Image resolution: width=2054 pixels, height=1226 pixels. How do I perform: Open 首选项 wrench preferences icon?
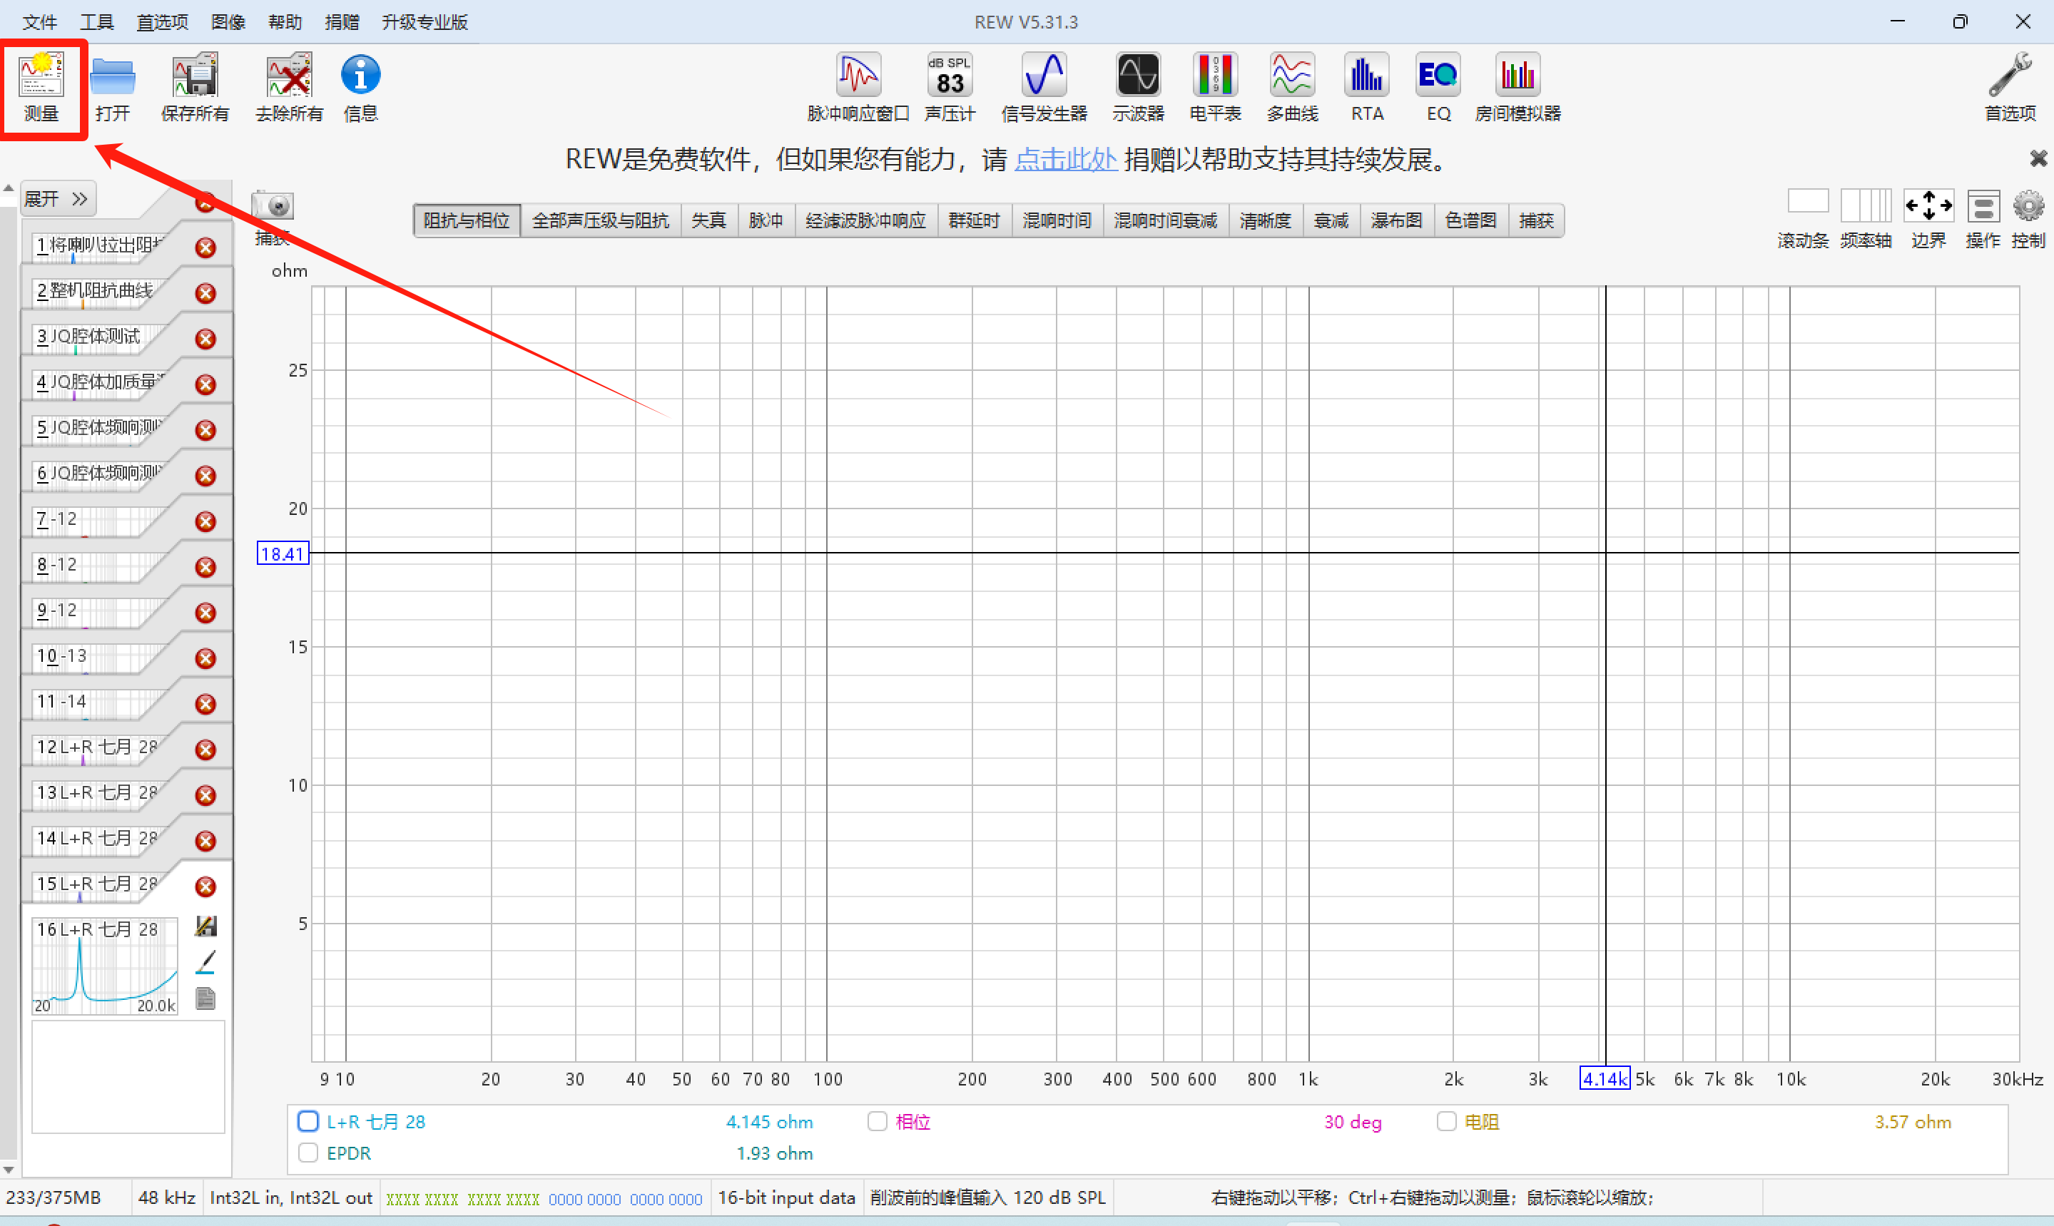2010,87
